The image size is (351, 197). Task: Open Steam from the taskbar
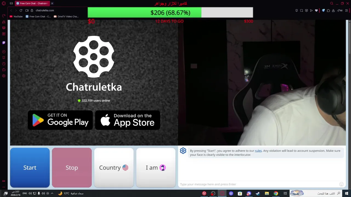click(258, 193)
